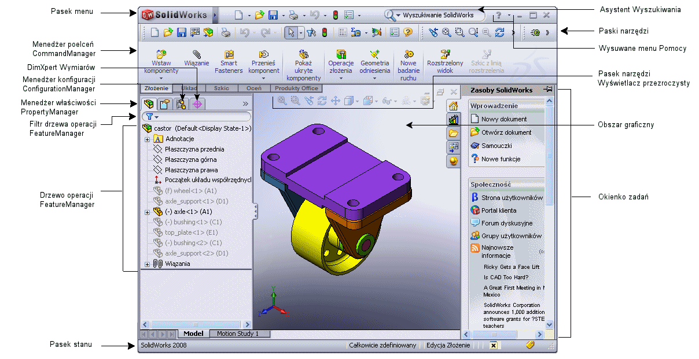The height and width of the screenshot is (359, 699).
Task: Open the Samouczki link in task pane
Action: pyautogui.click(x=496, y=146)
